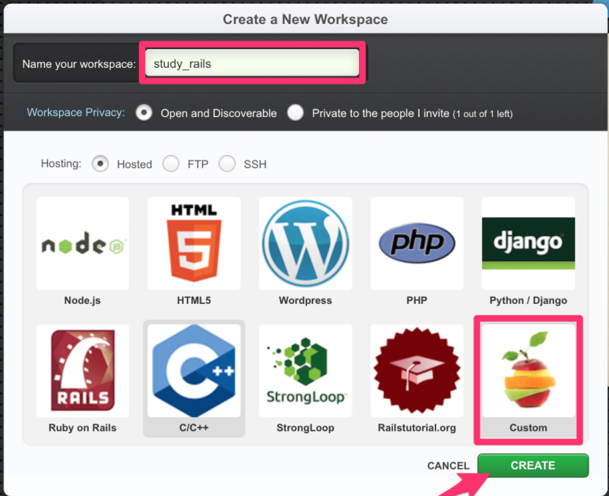Choose the Python / Django template logo
Image resolution: width=609 pixels, height=496 pixels.
[x=528, y=243]
